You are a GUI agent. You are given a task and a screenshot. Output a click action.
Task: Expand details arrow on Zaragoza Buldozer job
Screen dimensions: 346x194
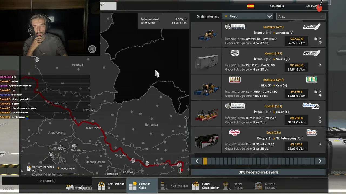click(320, 39)
